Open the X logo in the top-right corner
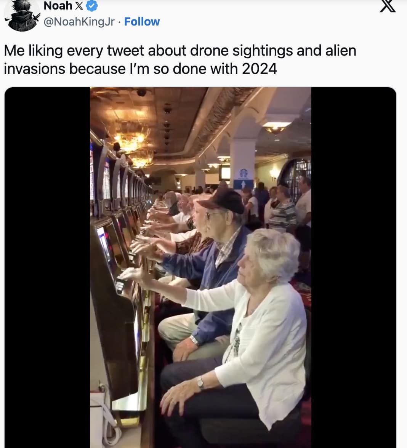Viewport: 407px width, 448px height. click(x=388, y=6)
